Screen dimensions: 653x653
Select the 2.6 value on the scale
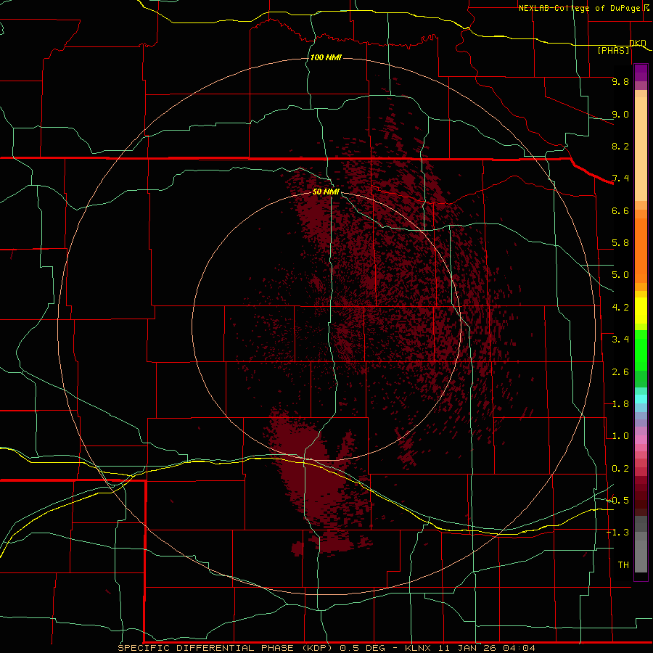tap(620, 372)
